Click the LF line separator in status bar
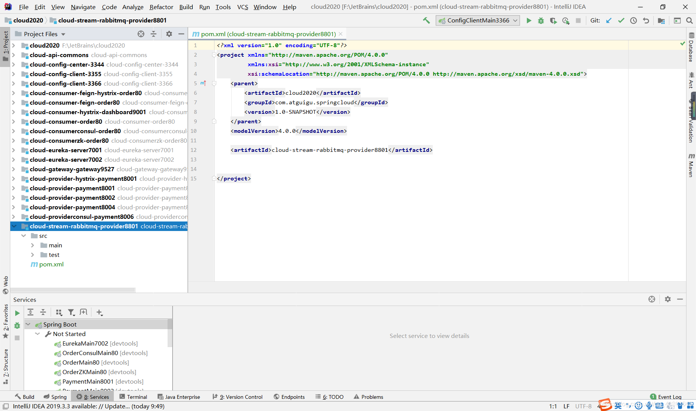Image resolution: width=696 pixels, height=411 pixels. 566,406
